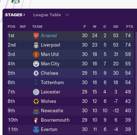Open the Arsenal team name link

point(49,36)
